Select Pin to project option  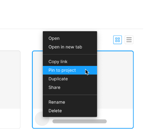pyautogui.click(x=70, y=70)
